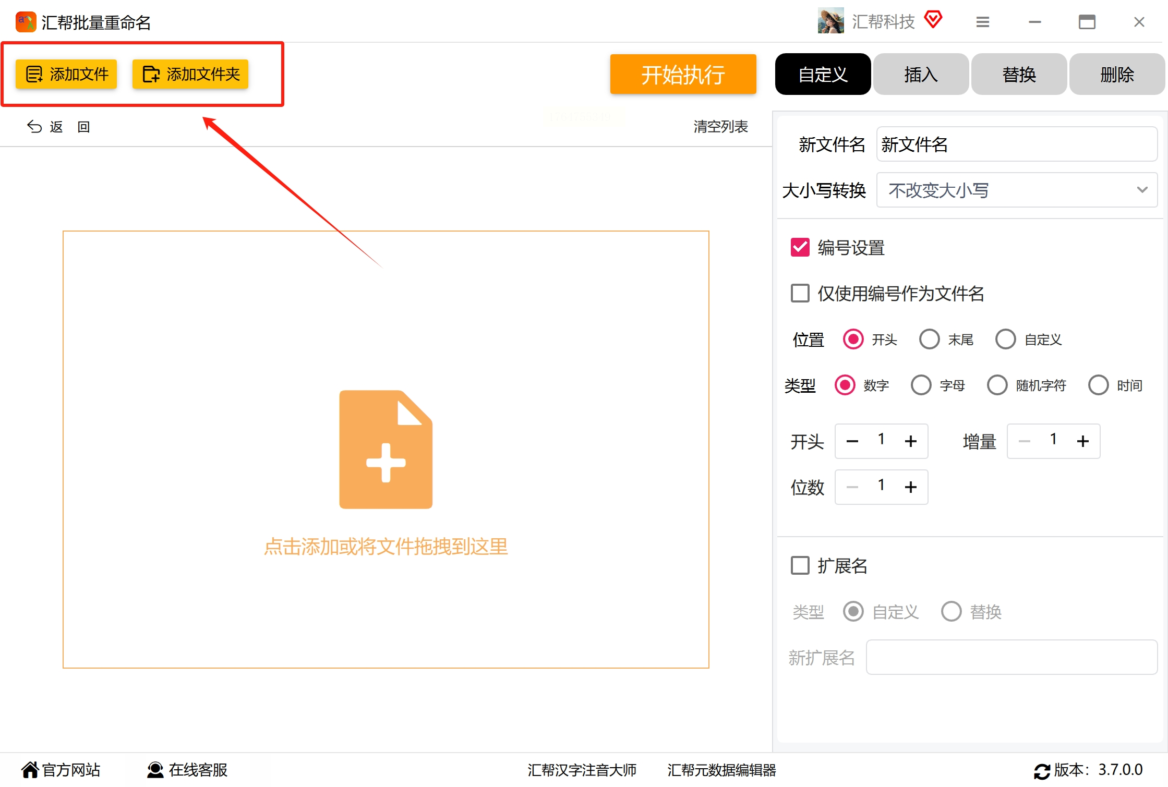Click the red VIP diamond icon

933,20
